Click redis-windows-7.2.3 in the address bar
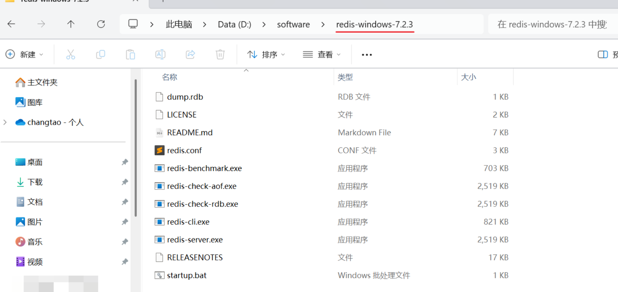Screen dimensions: 618x292 [x=375, y=24]
